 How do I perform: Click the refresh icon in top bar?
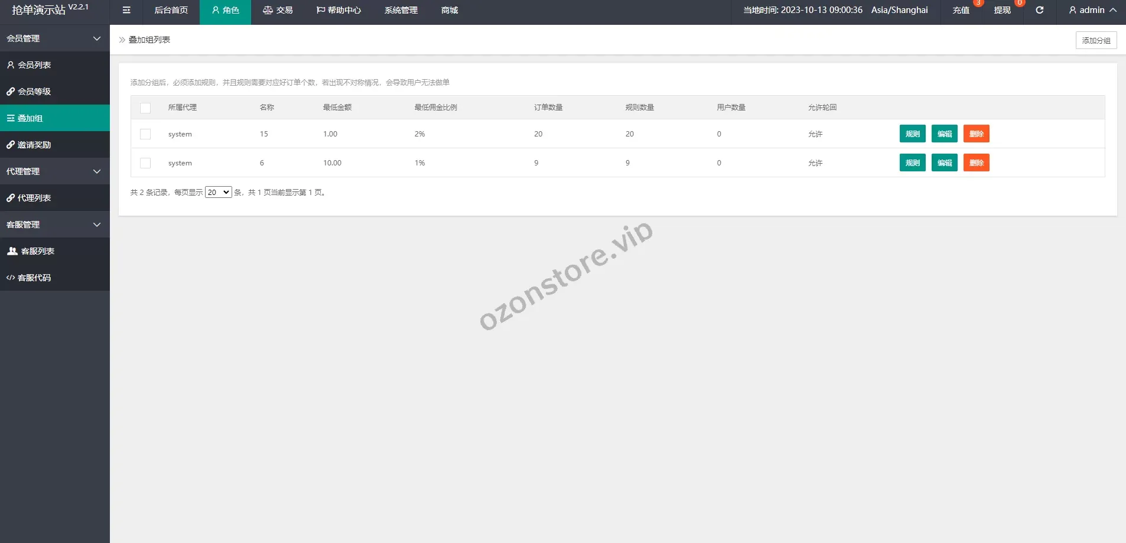[x=1040, y=10]
